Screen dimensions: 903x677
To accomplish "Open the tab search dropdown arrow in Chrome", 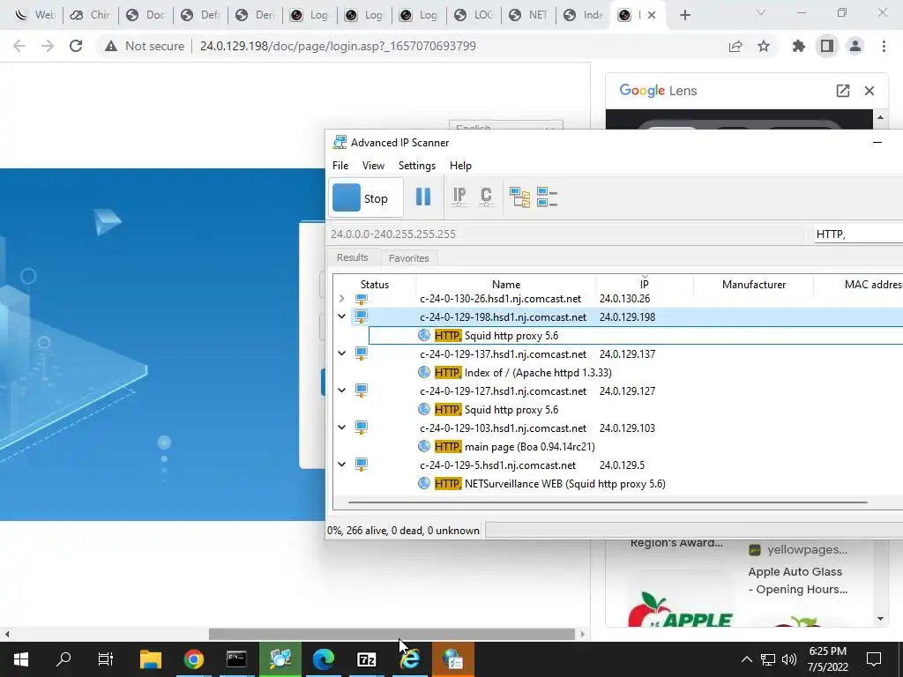I will point(761,12).
